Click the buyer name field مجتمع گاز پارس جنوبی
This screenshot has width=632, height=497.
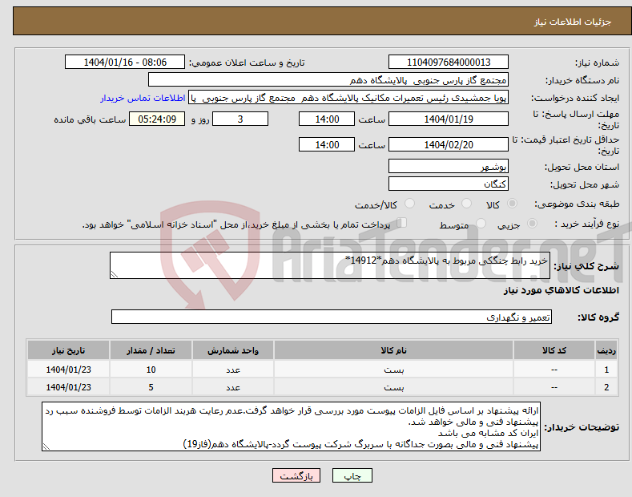[x=328, y=80]
